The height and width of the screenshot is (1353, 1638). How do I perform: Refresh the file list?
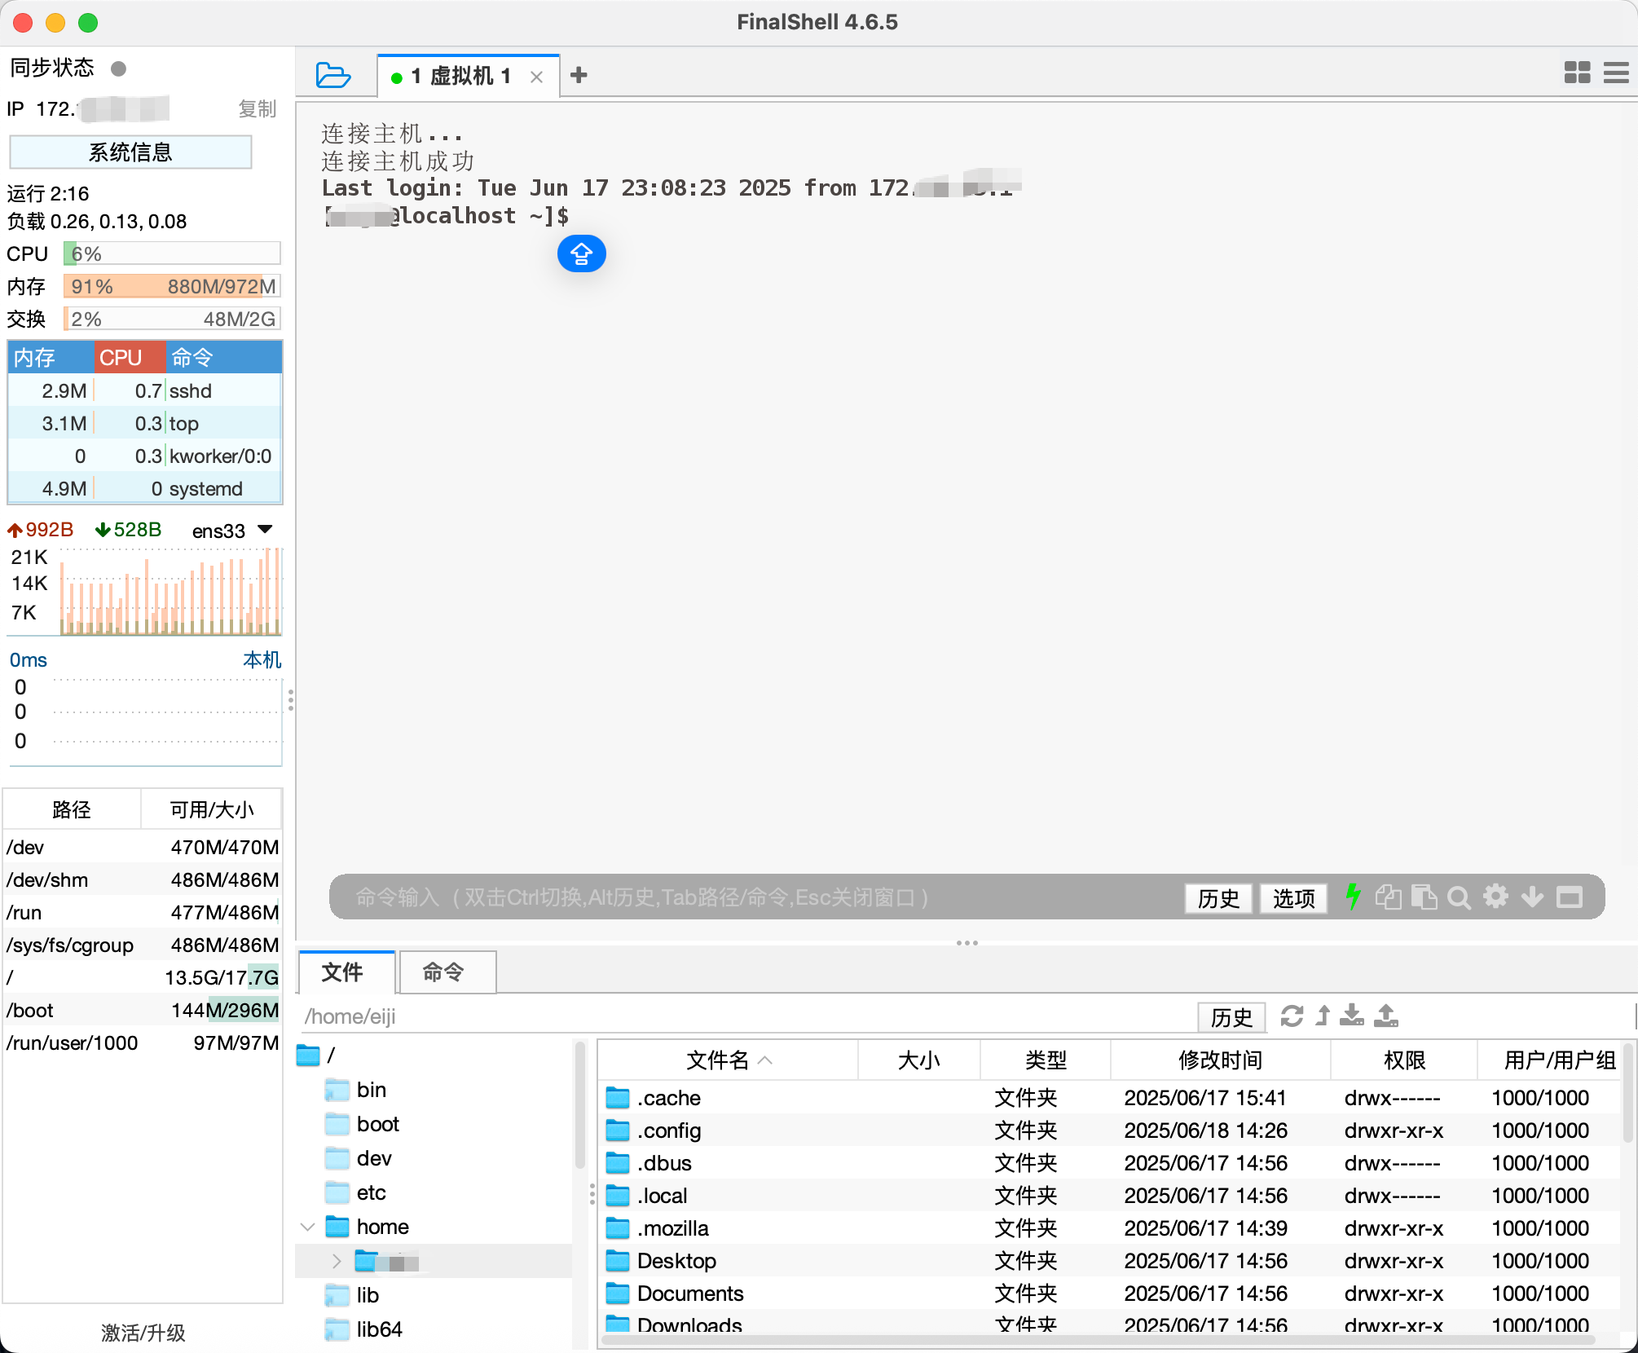(1292, 1016)
